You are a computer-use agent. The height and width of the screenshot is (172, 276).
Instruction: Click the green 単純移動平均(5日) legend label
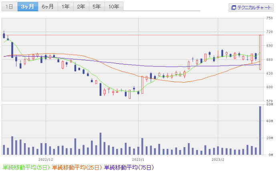point(26,167)
